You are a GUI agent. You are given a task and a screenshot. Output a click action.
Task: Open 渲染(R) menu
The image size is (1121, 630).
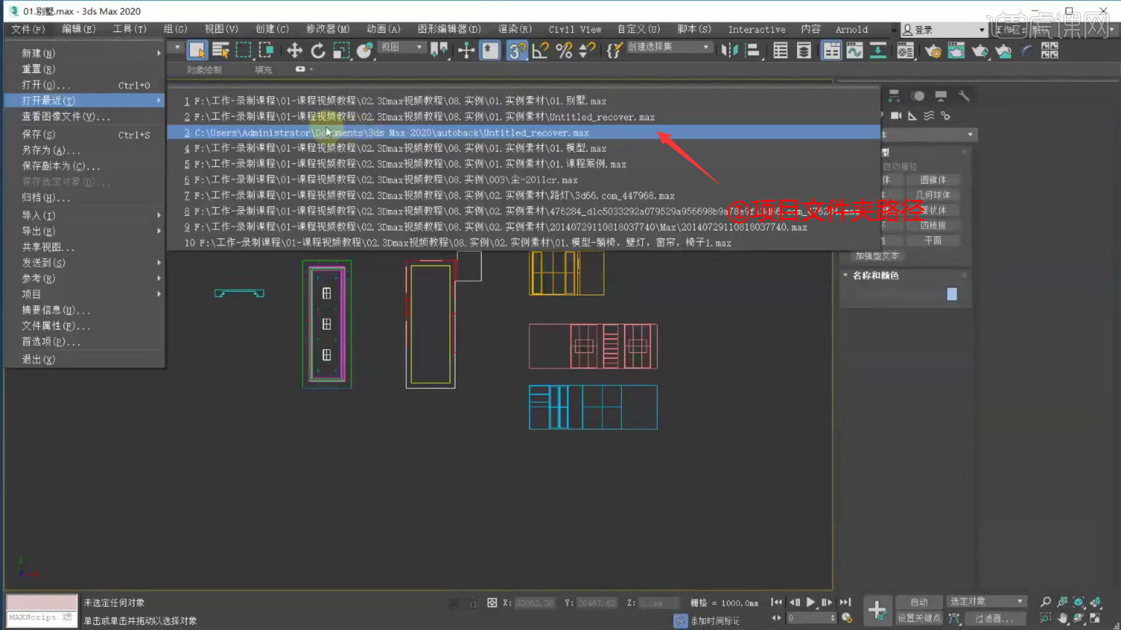click(x=514, y=29)
